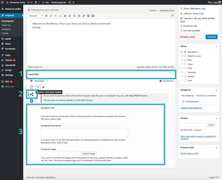Click the Dodaj tag button
Screen dimensions: 222x180
211,125
